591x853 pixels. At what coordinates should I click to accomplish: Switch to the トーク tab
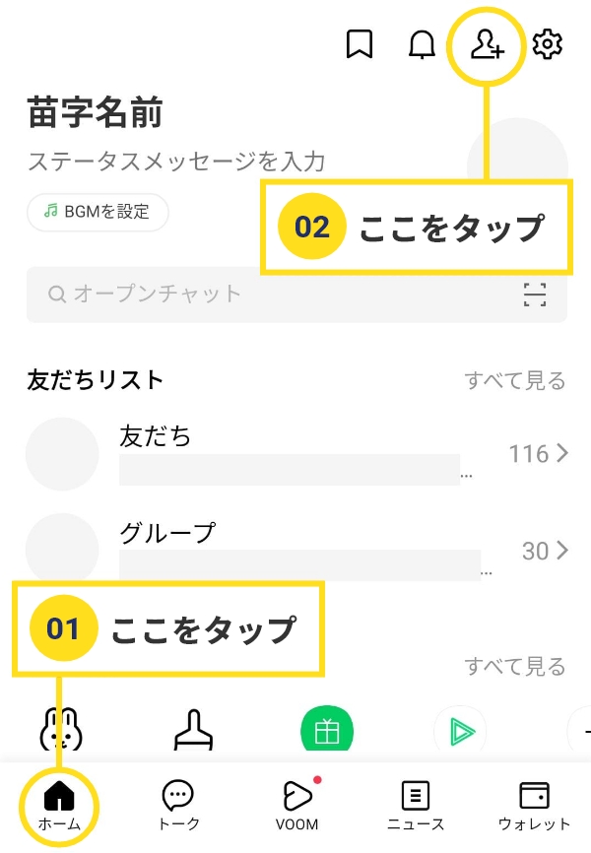point(178,806)
